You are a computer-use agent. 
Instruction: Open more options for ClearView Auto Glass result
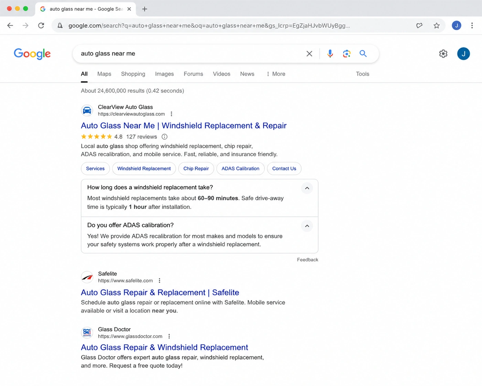tap(171, 114)
